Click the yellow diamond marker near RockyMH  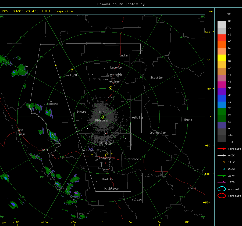(x=72, y=70)
